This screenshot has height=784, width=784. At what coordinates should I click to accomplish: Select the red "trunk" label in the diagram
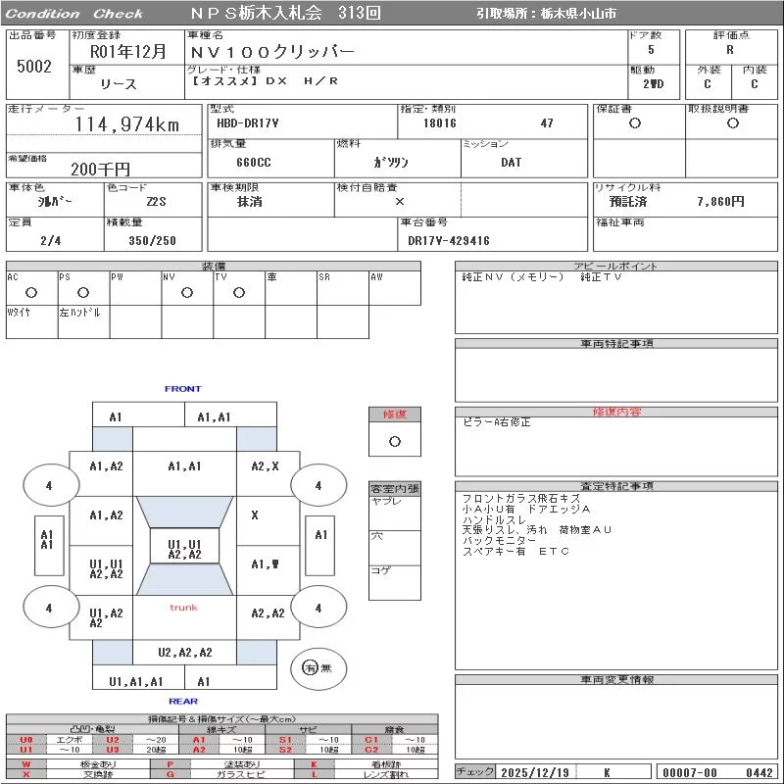coord(183,608)
